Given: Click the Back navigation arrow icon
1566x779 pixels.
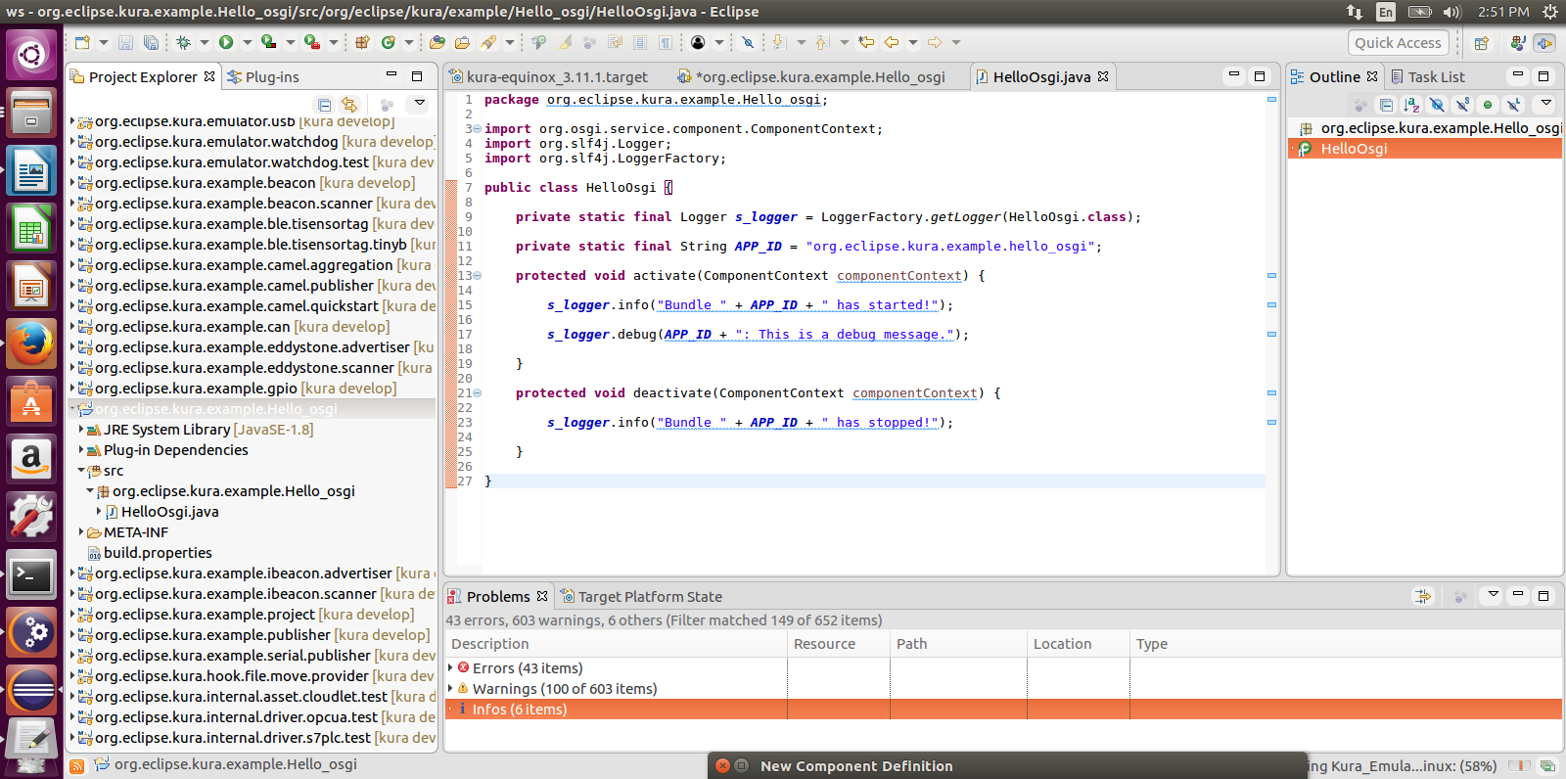Looking at the screenshot, I should 892,42.
